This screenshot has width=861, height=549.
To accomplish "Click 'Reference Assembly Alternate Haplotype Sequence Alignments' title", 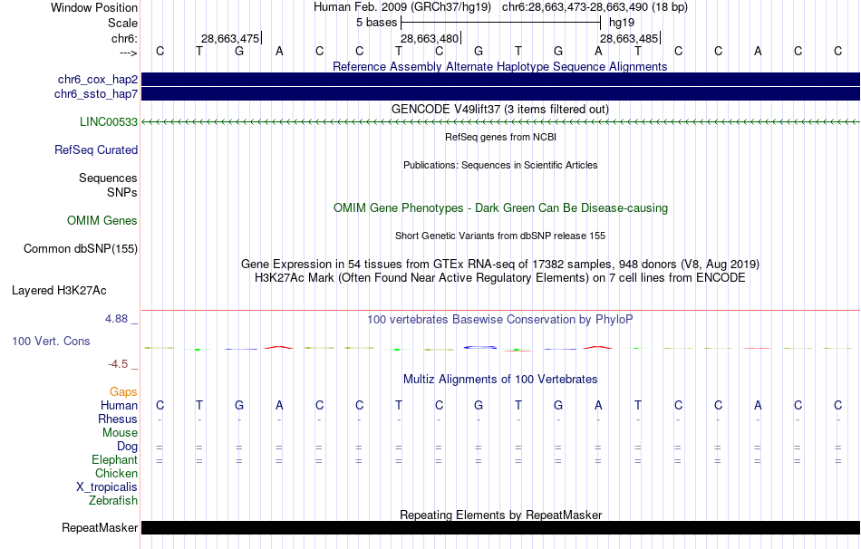I will point(500,67).
